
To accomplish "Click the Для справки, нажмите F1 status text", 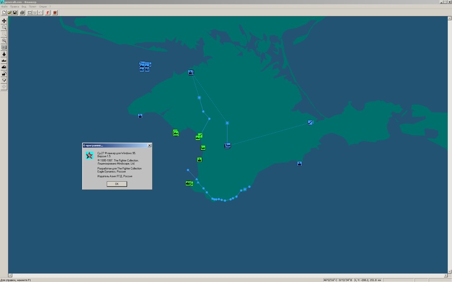I will (15, 280).
